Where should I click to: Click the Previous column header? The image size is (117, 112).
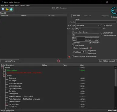[50, 15]
